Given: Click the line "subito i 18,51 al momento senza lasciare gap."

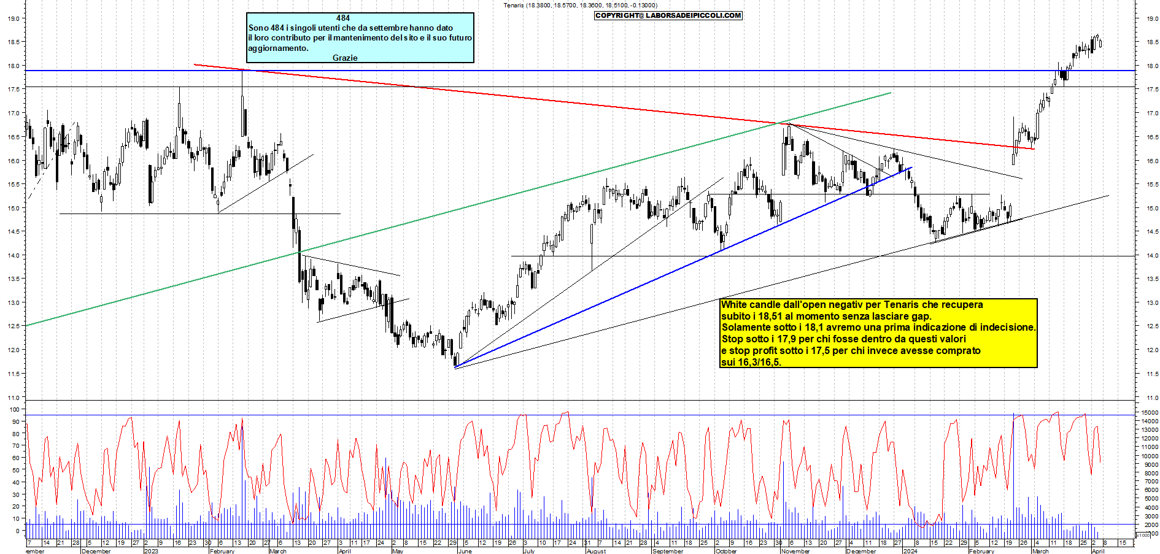Looking at the screenshot, I should click(x=826, y=316).
